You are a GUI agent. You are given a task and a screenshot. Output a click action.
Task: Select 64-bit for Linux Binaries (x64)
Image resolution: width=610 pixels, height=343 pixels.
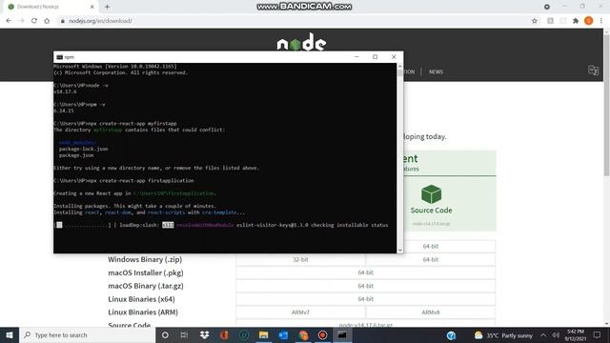[x=366, y=299]
